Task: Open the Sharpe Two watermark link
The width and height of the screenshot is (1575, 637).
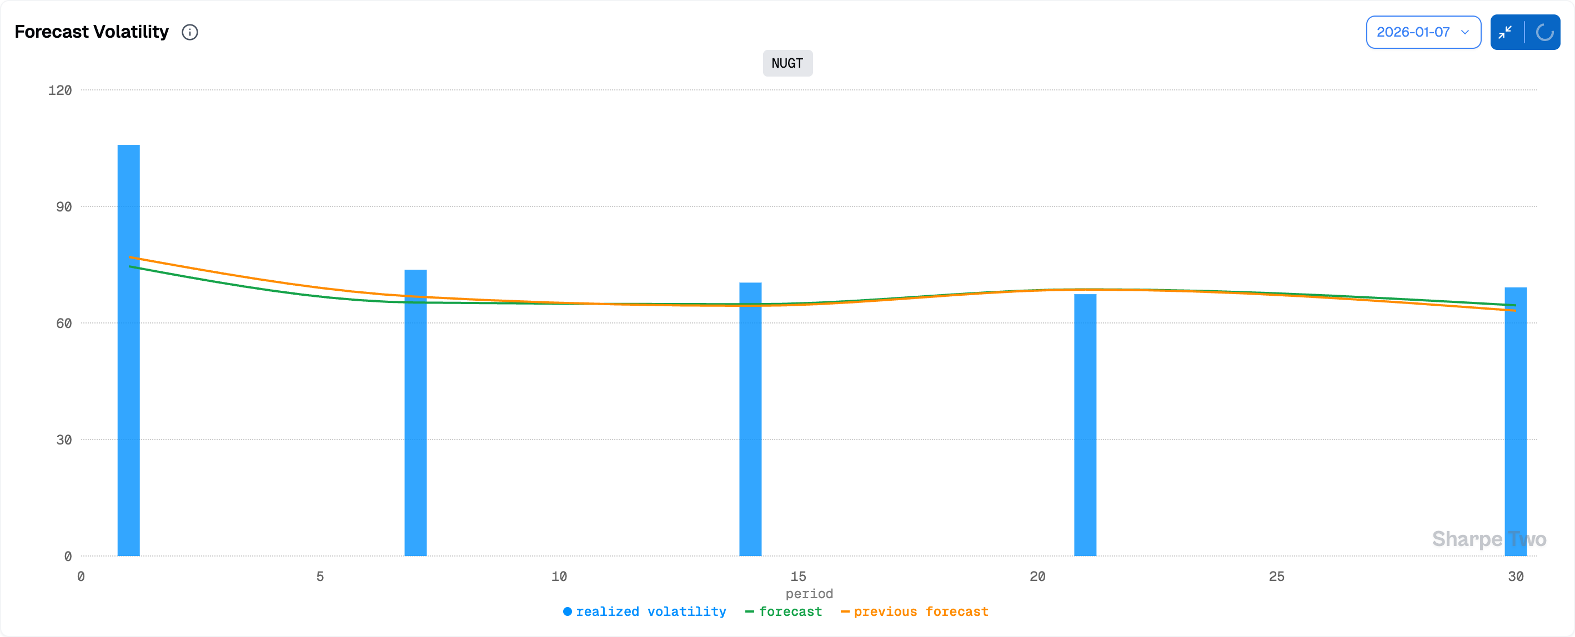Action: click(1489, 539)
